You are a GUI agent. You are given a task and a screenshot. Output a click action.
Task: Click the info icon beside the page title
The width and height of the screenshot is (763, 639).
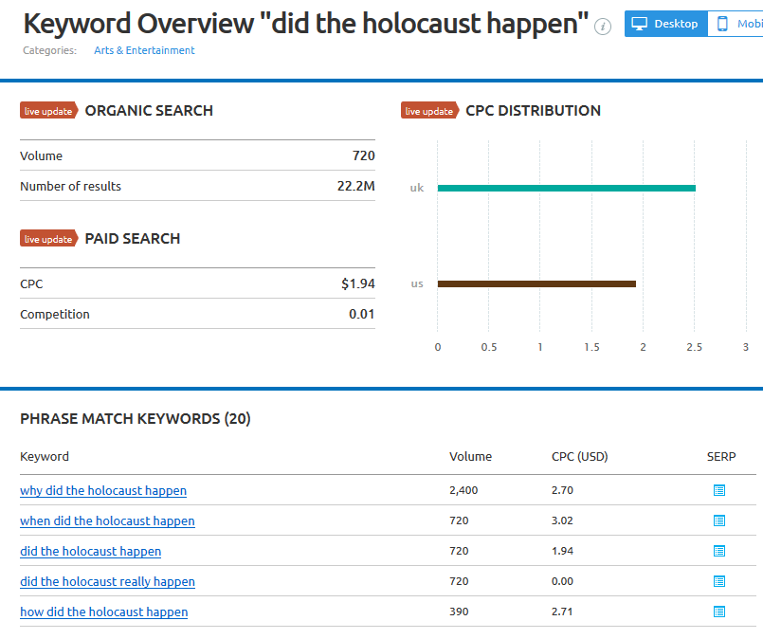click(x=603, y=27)
